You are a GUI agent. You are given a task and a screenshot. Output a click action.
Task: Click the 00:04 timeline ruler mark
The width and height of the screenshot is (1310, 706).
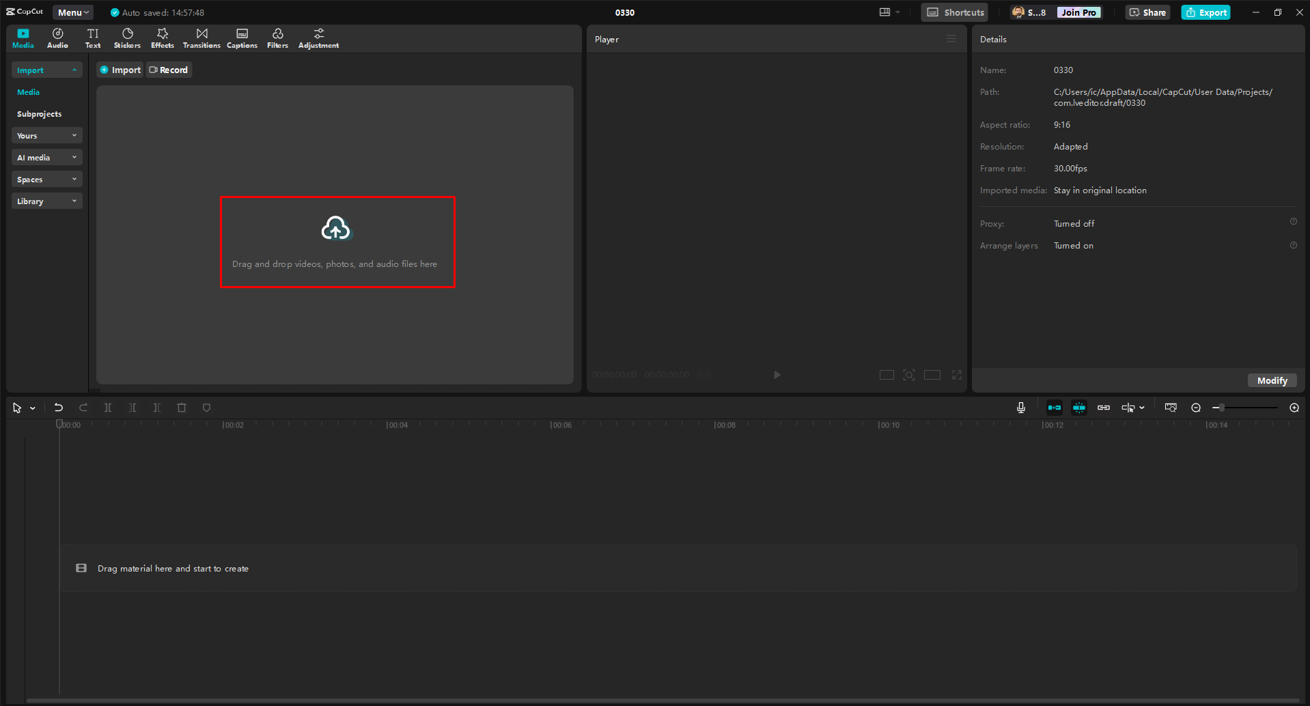click(x=397, y=425)
